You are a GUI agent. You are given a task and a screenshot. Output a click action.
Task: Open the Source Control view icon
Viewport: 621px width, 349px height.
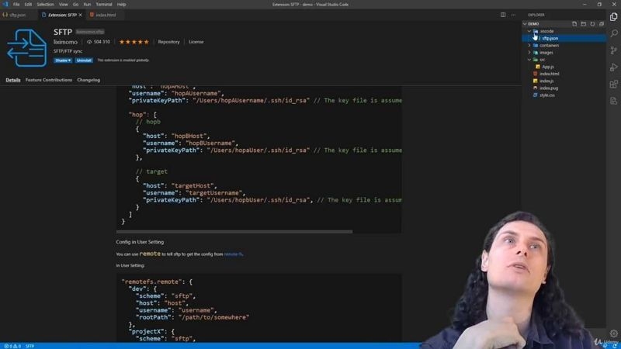pyautogui.click(x=613, y=50)
